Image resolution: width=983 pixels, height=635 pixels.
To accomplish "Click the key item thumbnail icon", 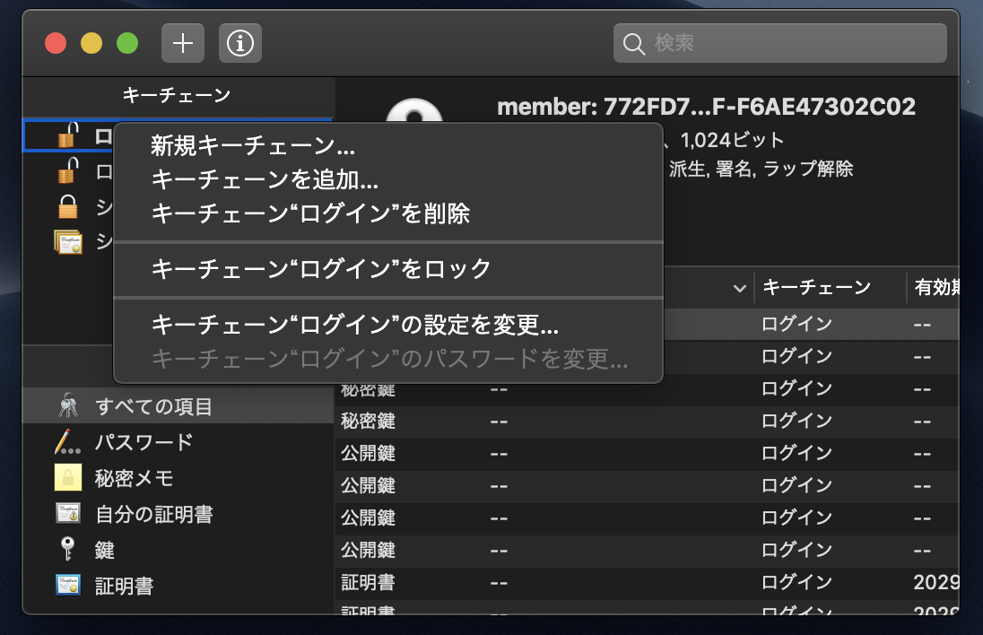I will (x=414, y=111).
